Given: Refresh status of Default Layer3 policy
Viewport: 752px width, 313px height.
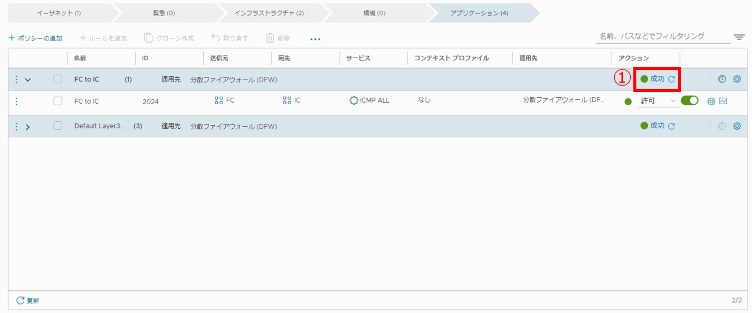Looking at the screenshot, I should pyautogui.click(x=672, y=126).
